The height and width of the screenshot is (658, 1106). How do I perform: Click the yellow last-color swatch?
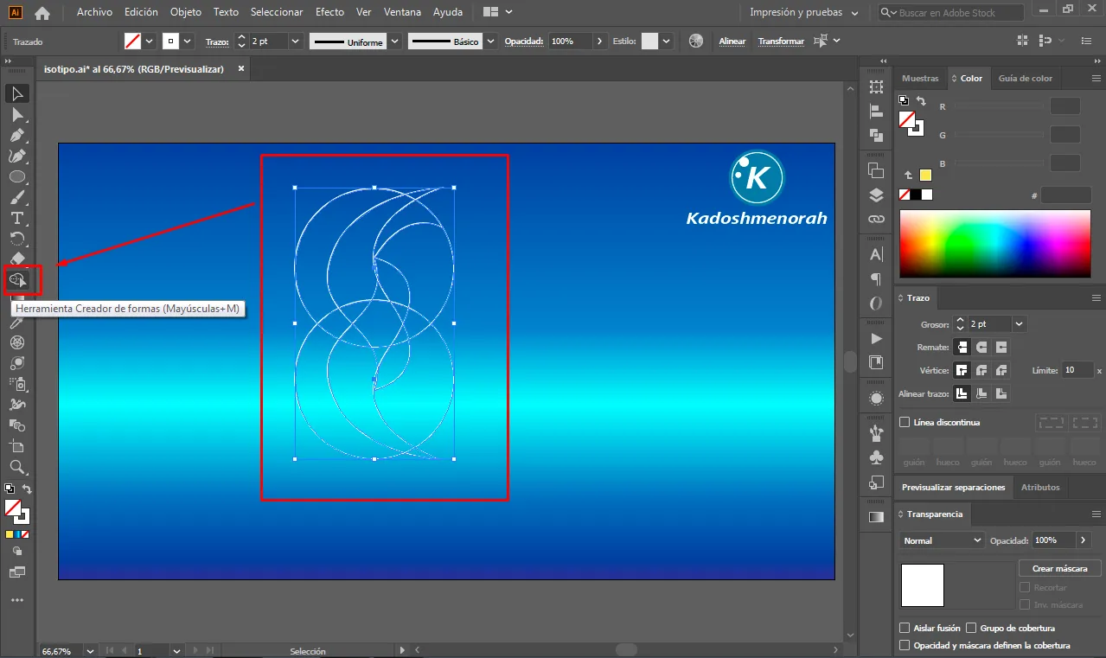click(925, 175)
